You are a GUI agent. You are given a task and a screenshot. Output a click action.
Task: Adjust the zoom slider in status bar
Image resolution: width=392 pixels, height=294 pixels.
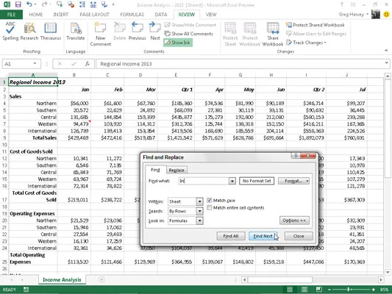(349, 290)
